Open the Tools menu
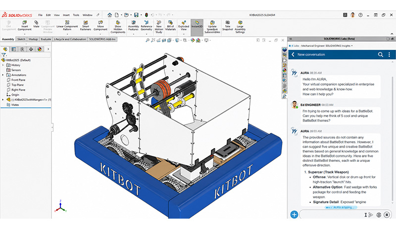This screenshot has height=229, width=396. click(76, 15)
